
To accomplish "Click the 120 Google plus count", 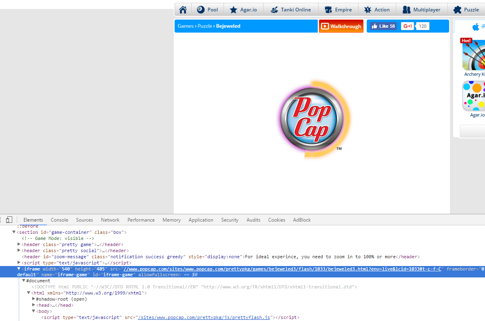I will coord(423,26).
